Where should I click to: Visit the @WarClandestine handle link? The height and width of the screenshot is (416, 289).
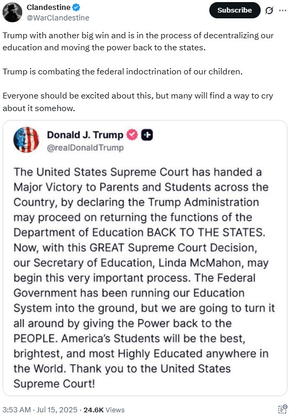pos(58,18)
